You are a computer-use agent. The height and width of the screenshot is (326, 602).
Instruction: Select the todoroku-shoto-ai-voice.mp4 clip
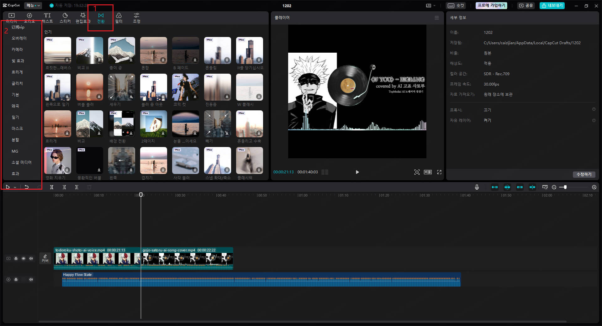click(97, 258)
